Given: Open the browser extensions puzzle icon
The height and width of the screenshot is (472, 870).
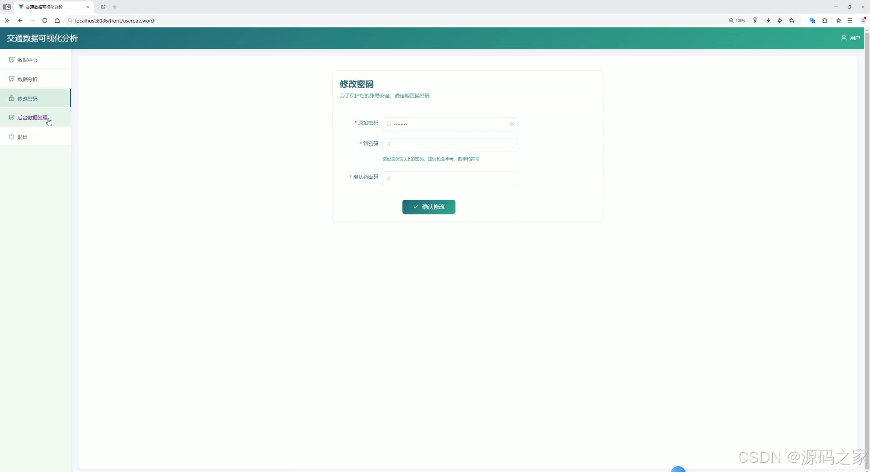Looking at the screenshot, I should click(824, 21).
